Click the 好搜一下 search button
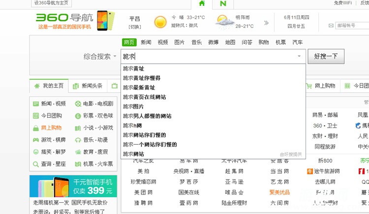The image size is (369, 214). pos(326,56)
